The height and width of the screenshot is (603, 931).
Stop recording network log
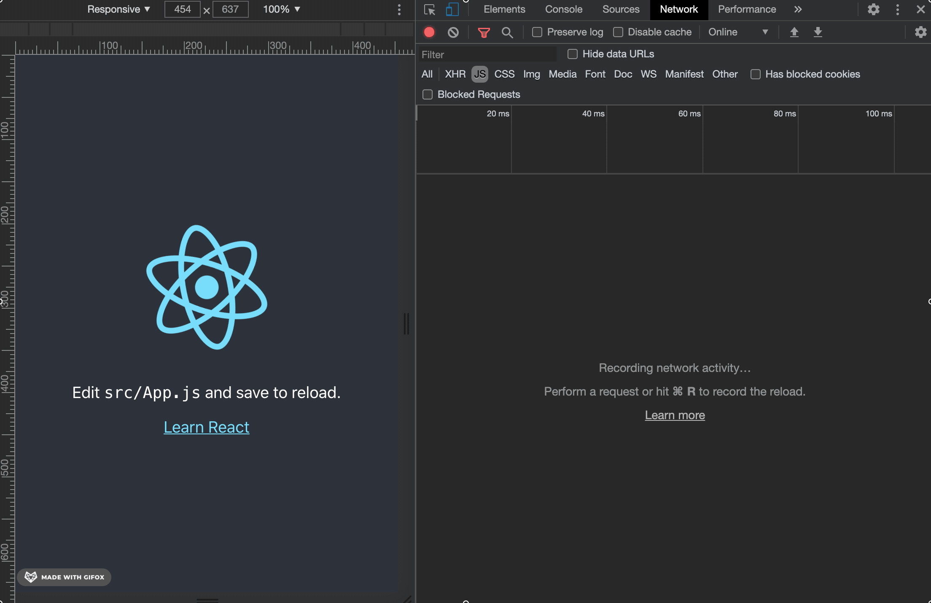[x=429, y=32]
